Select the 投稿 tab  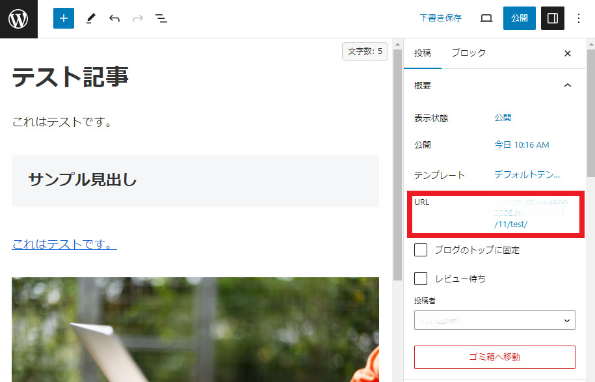pyautogui.click(x=423, y=53)
